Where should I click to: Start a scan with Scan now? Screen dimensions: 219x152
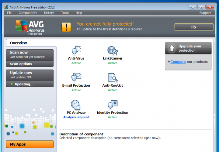pyautogui.click(x=30, y=55)
